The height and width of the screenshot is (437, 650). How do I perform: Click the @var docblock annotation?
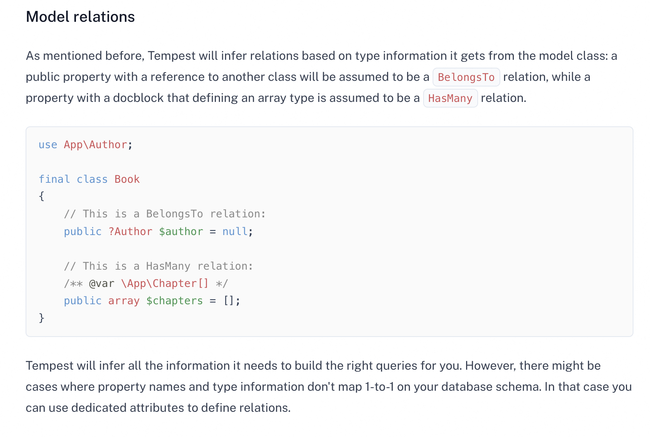tap(102, 284)
